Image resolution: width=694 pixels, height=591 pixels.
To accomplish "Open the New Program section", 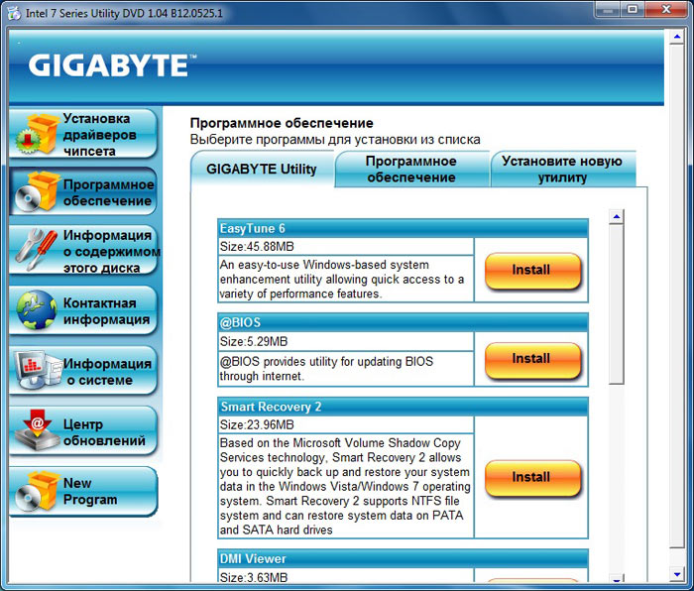I will pyautogui.click(x=83, y=492).
